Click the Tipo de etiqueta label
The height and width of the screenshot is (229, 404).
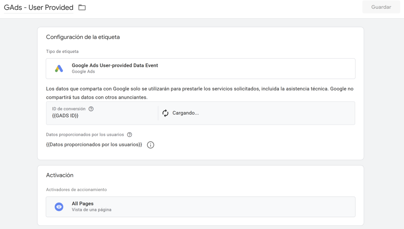pos(62,52)
